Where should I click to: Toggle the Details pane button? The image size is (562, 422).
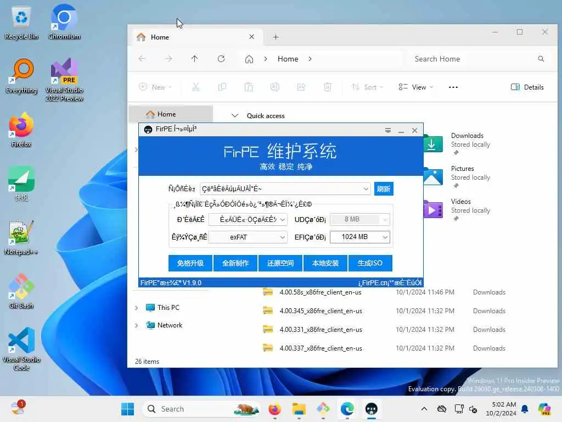point(527,87)
